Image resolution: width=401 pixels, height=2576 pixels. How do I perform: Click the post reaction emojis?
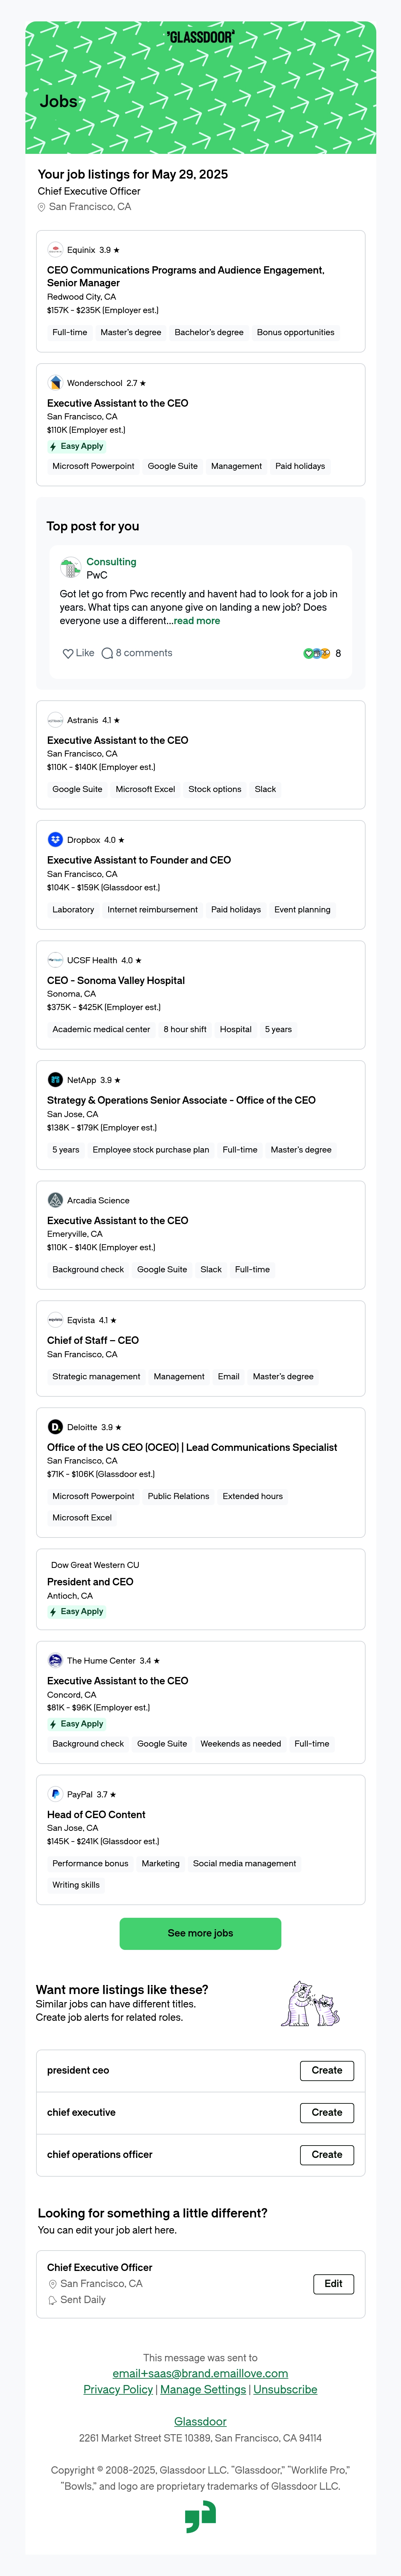pos(316,653)
